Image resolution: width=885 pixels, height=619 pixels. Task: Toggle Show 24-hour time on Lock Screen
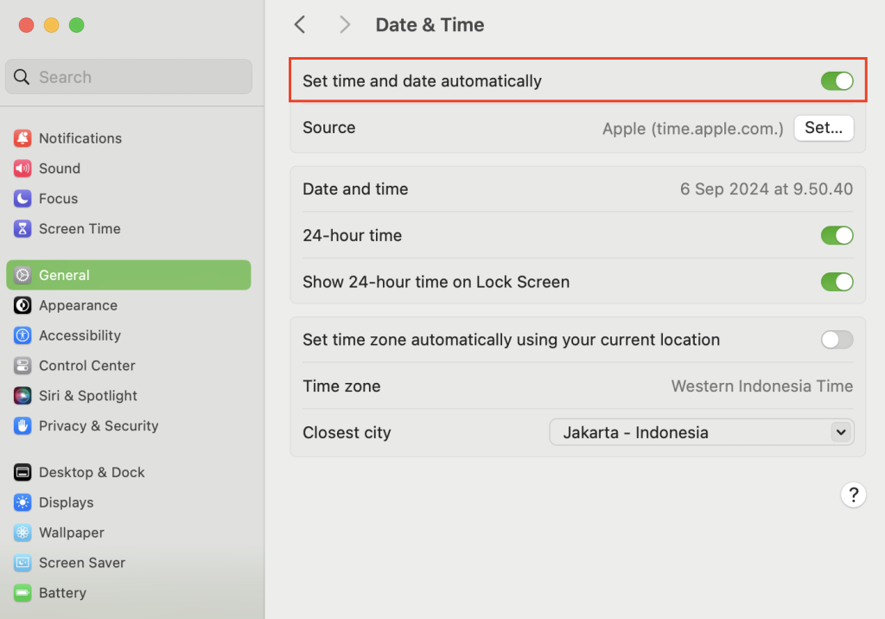(836, 282)
